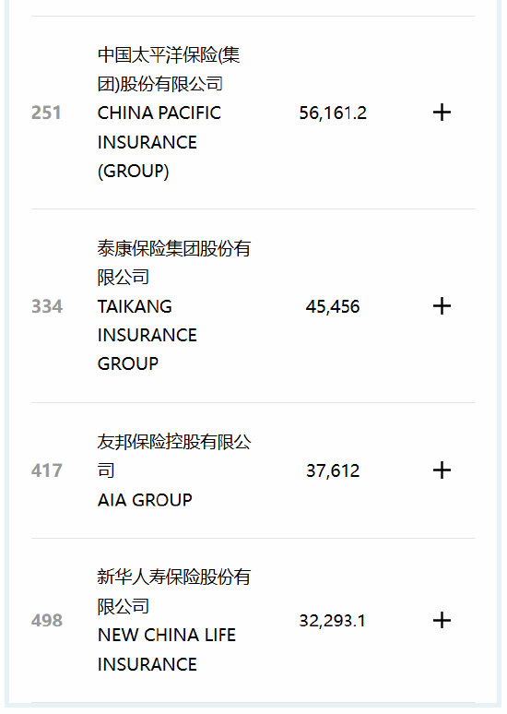Expand the New China Life Insurance plus icon
Viewport: 507px width, 714px height.
[442, 620]
